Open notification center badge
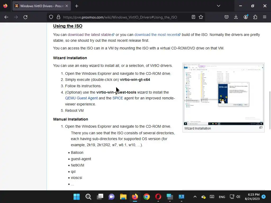This screenshot has height=203, width=271. (x=264, y=197)
